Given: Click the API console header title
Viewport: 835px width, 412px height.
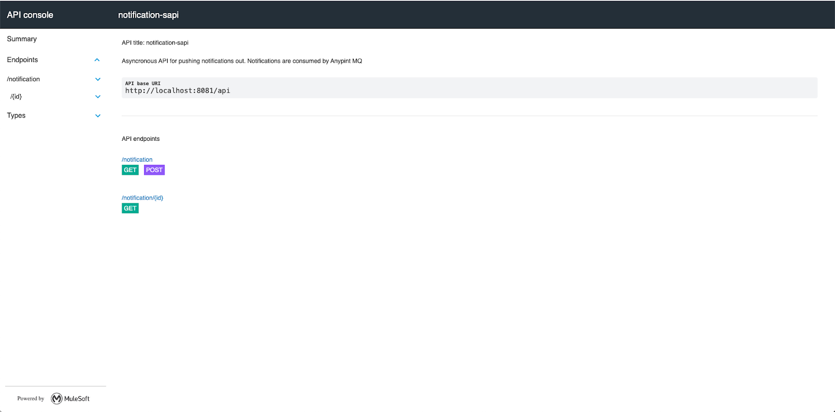Looking at the screenshot, I should (x=30, y=15).
